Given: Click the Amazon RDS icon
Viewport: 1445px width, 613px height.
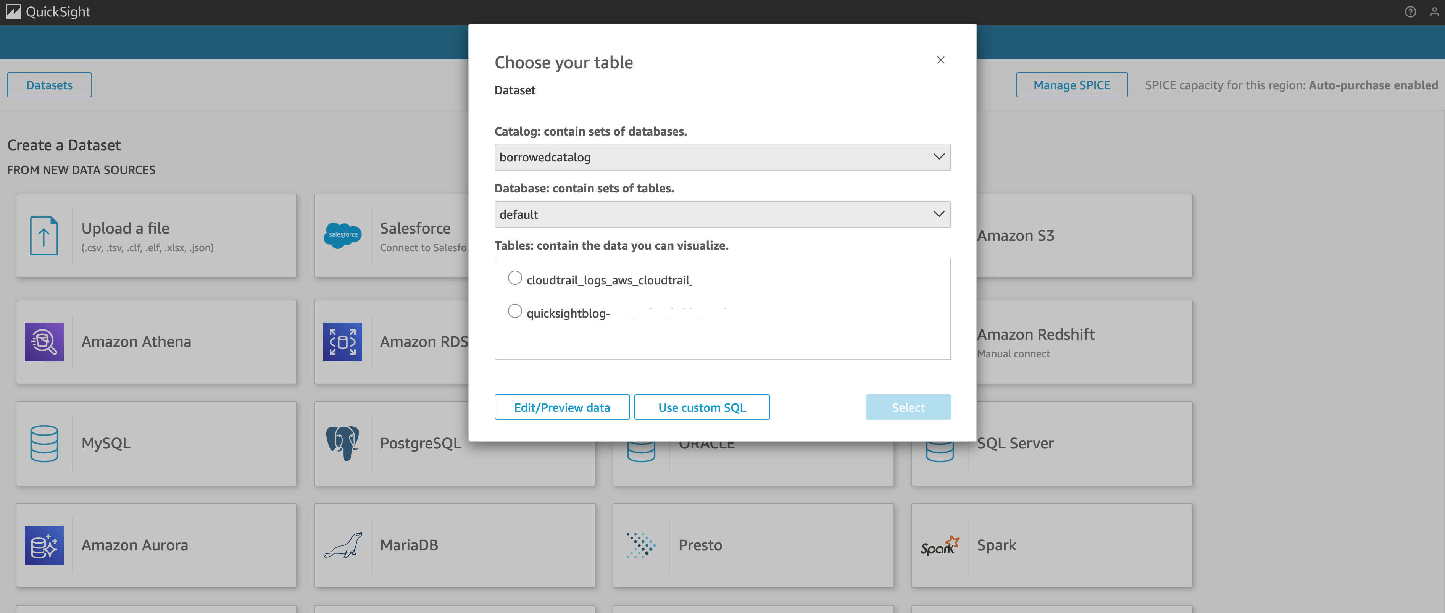Looking at the screenshot, I should pyautogui.click(x=342, y=342).
